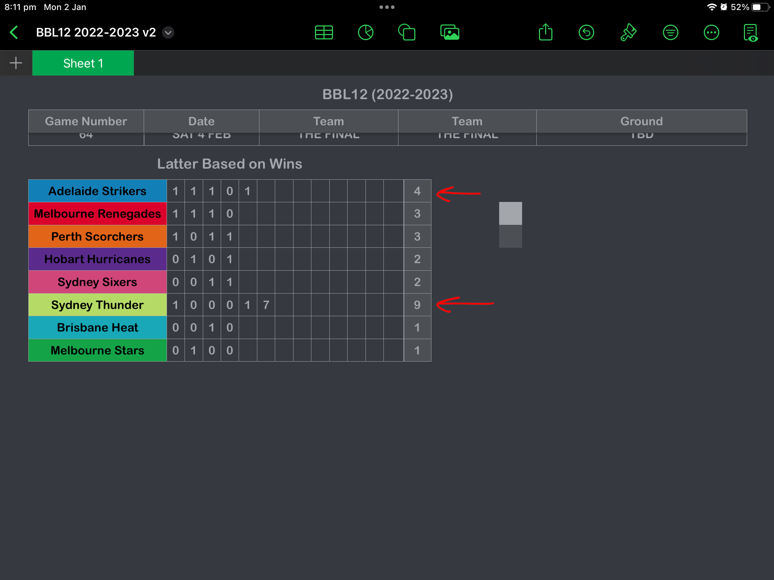774x580 pixels.
Task: Select the Latter Based on Wins title
Action: pos(230,164)
